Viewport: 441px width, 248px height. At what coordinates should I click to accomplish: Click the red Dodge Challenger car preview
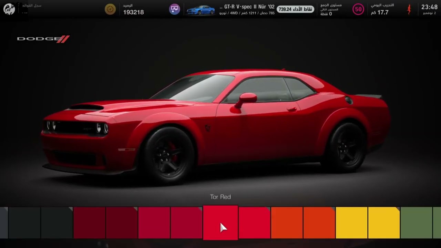(216, 126)
